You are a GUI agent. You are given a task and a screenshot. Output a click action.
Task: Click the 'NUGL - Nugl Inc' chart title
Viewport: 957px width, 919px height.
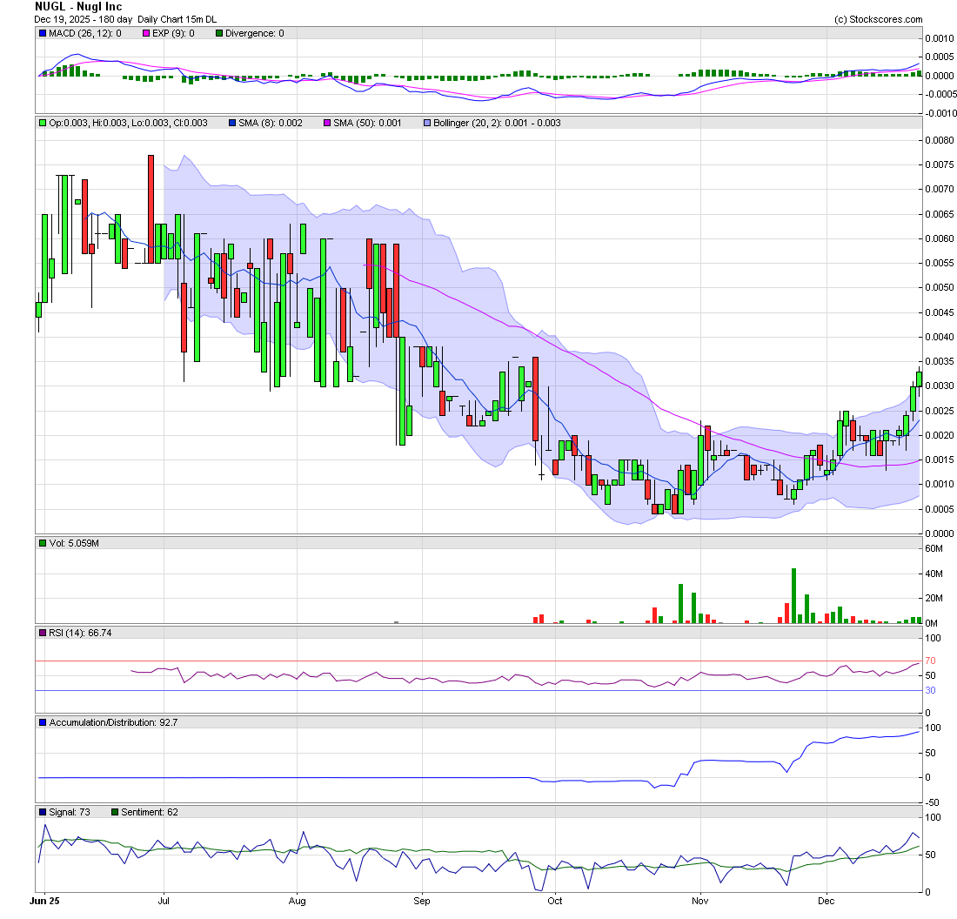(x=78, y=7)
